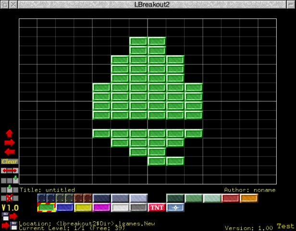This screenshot has width=296, height=231.
Task: Select the magenta brick
Action: 101,207
